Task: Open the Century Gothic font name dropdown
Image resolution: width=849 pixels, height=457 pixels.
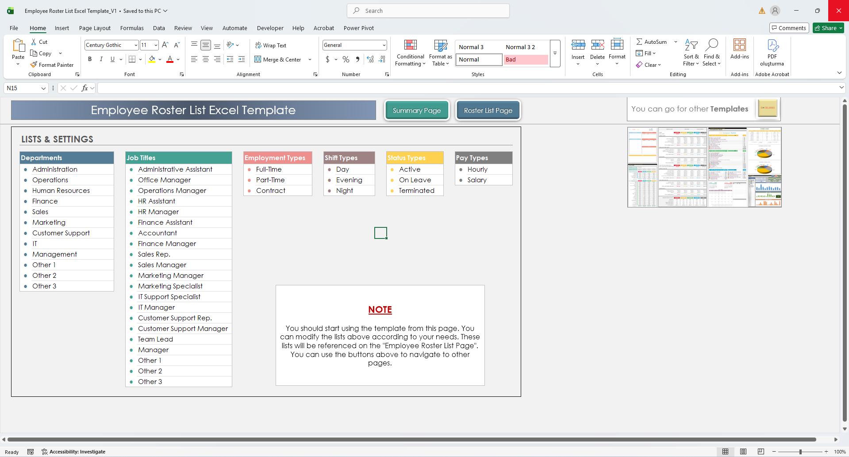Action: coord(135,45)
